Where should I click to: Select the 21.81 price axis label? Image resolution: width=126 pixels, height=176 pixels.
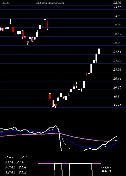point(117,52)
